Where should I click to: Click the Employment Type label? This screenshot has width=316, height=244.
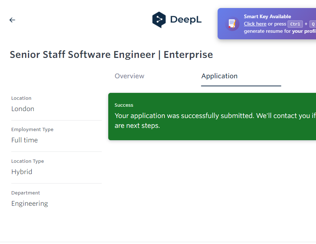pos(32,130)
